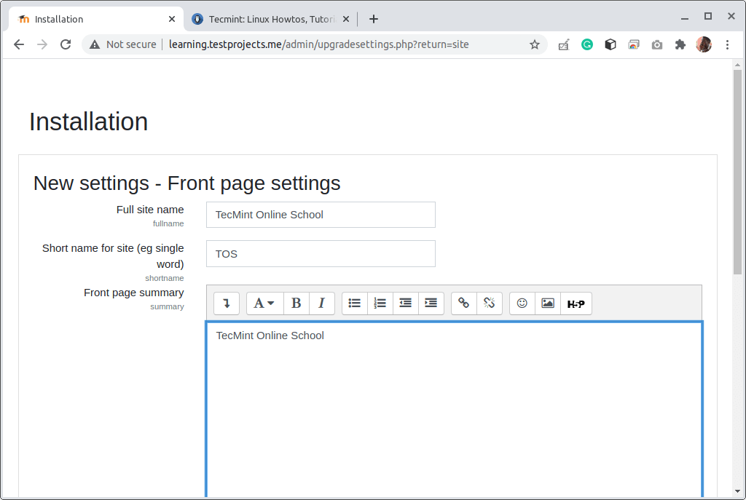This screenshot has width=746, height=500.
Task: Insert a link in the editor
Action: [x=464, y=303]
